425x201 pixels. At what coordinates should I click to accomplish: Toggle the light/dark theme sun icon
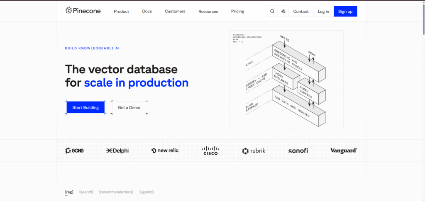283,11
